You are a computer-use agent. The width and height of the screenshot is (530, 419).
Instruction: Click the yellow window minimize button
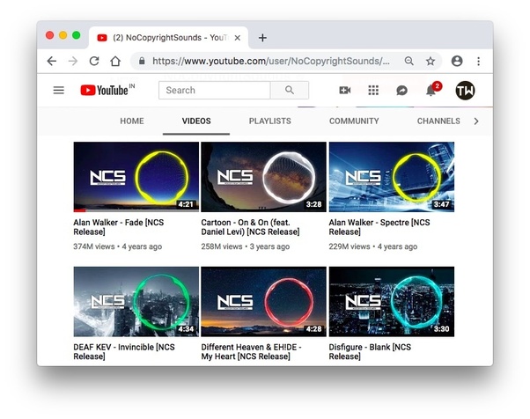pyautogui.click(x=63, y=35)
